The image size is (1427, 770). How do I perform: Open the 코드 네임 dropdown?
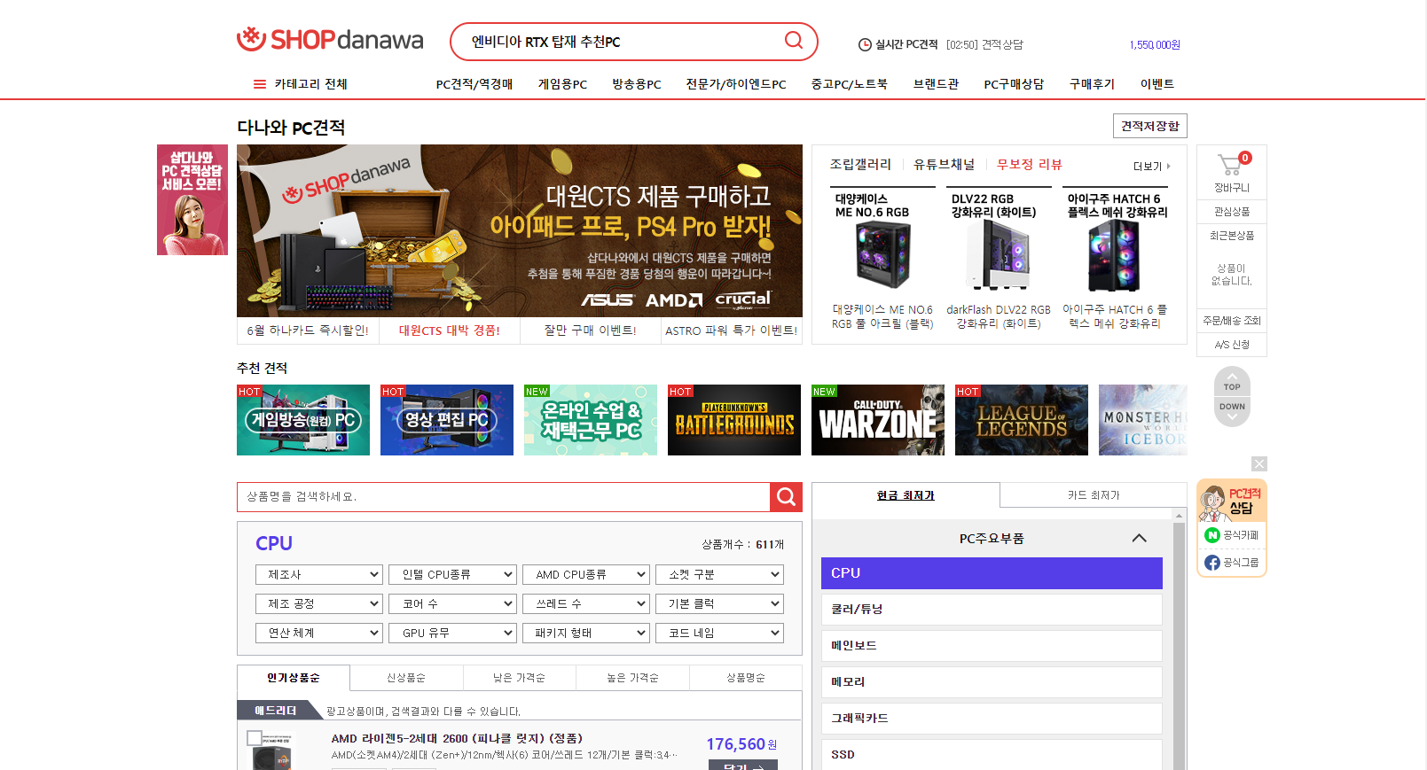coord(719,634)
